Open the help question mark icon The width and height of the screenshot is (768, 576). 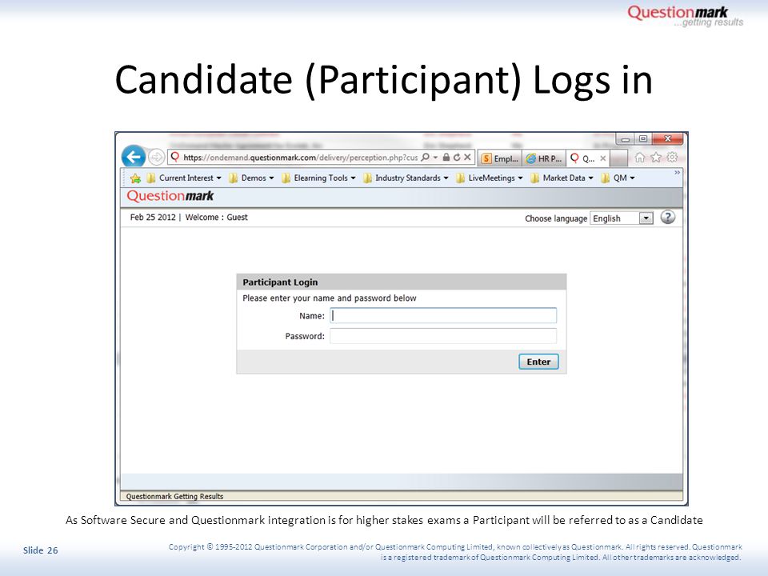coord(667,218)
